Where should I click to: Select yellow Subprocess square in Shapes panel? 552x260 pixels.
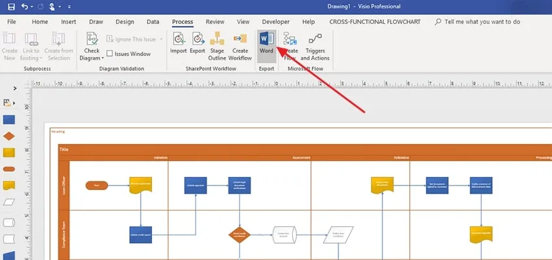coord(9,152)
